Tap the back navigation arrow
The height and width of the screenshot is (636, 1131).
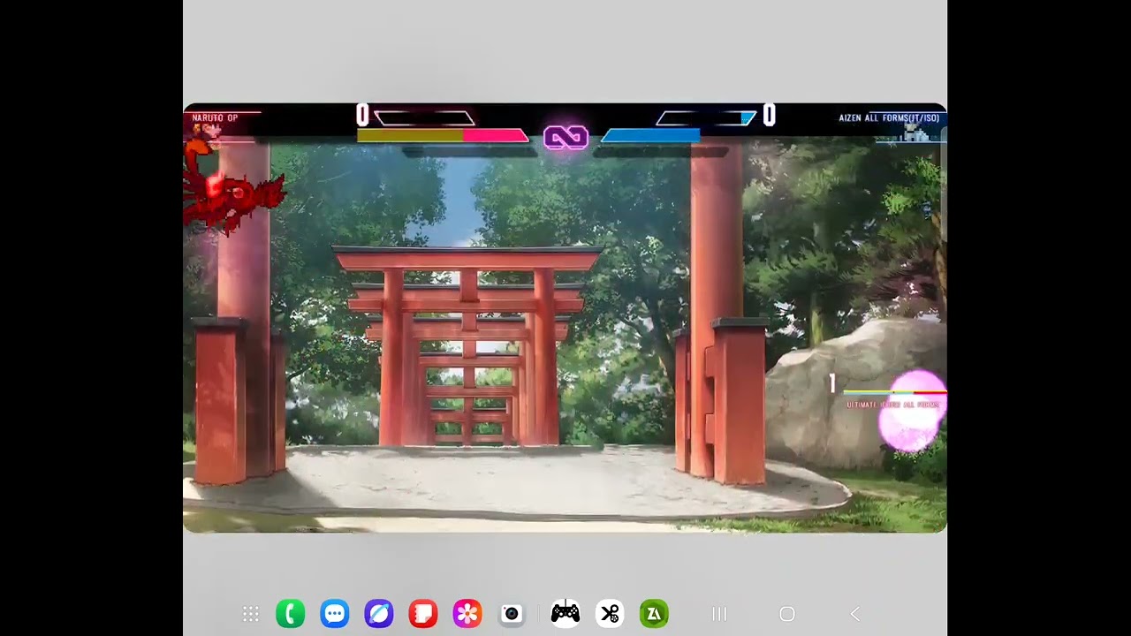point(854,614)
